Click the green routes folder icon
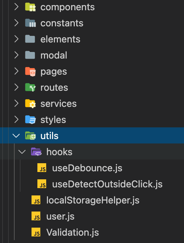 pyautogui.click(x=30, y=87)
